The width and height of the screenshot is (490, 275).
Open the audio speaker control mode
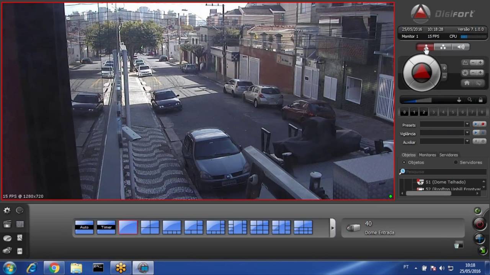point(461,47)
